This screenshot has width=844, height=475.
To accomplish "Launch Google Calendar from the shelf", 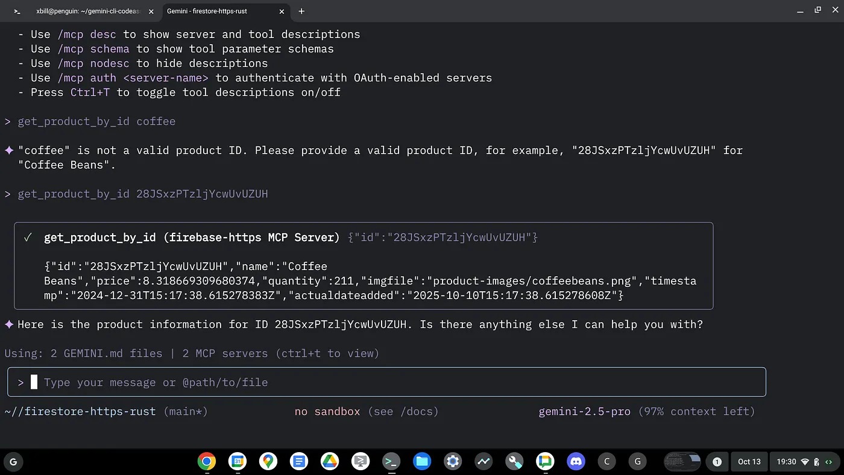I will pyautogui.click(x=238, y=462).
